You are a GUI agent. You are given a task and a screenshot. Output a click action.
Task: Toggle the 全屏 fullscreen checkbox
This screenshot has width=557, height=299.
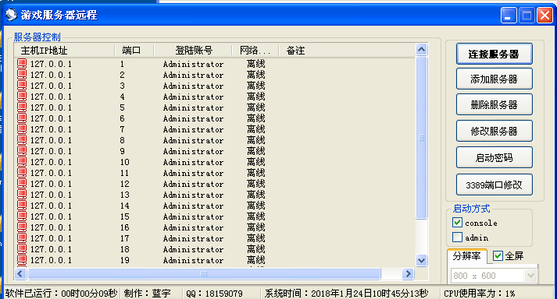[498, 255]
